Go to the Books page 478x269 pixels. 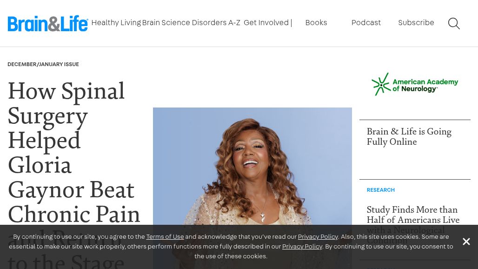pyautogui.click(x=316, y=23)
